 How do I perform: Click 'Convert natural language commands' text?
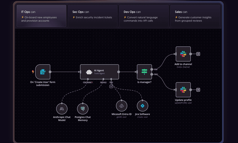141,19
